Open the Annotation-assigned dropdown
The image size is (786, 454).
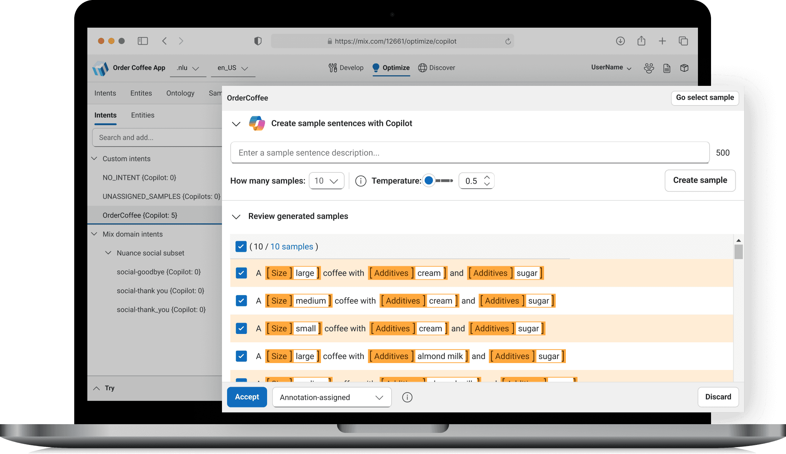tap(332, 397)
